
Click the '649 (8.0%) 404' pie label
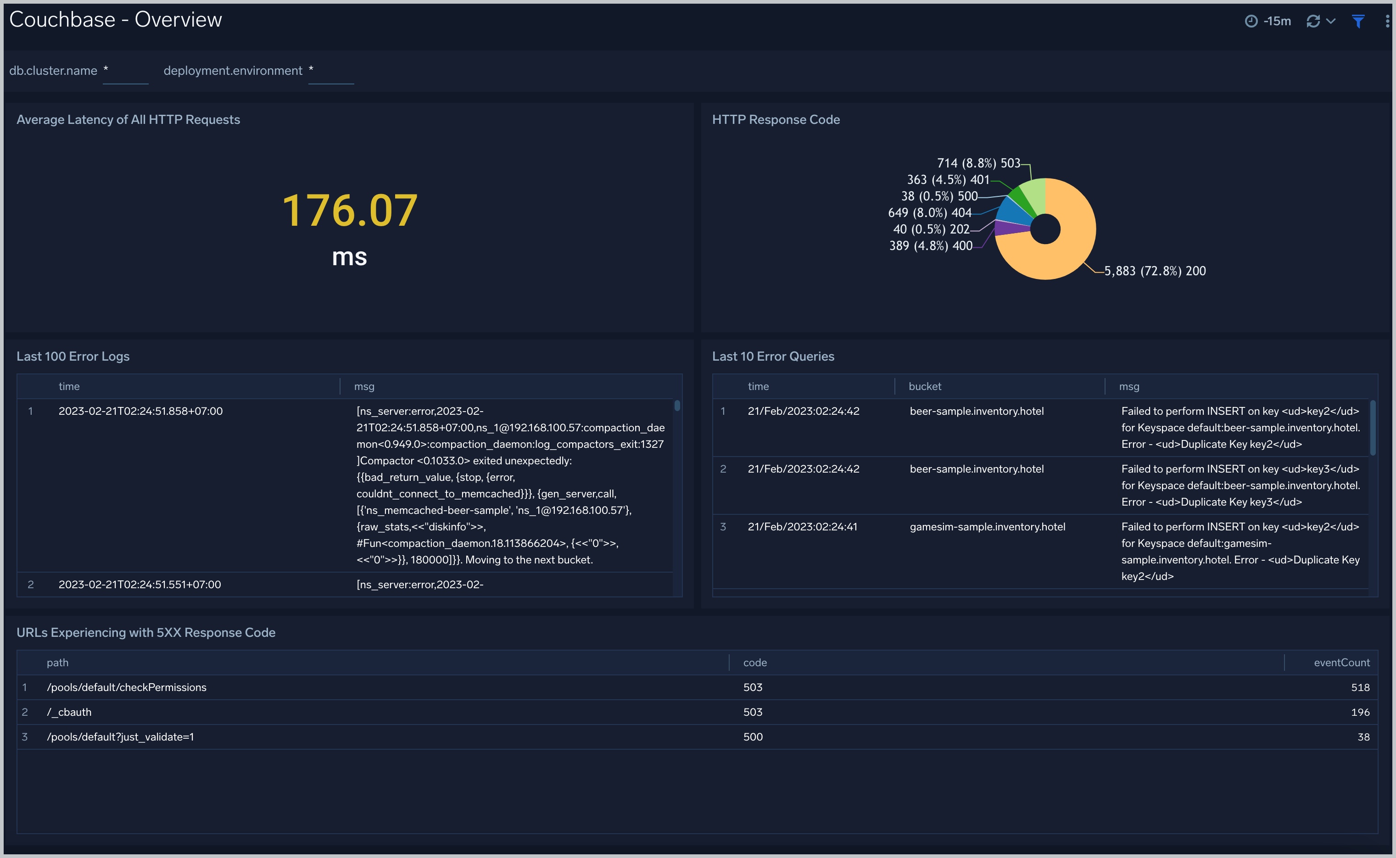pos(930,213)
